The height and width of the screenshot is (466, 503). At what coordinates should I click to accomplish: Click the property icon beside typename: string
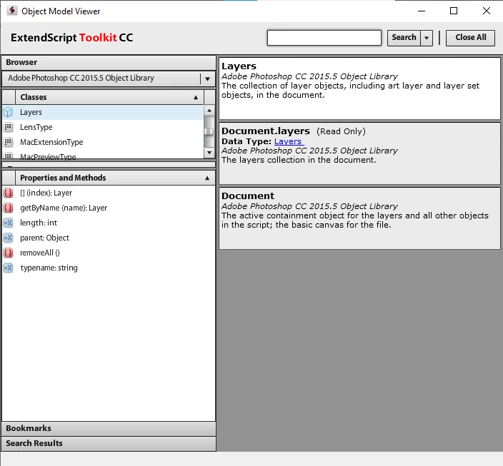8,268
